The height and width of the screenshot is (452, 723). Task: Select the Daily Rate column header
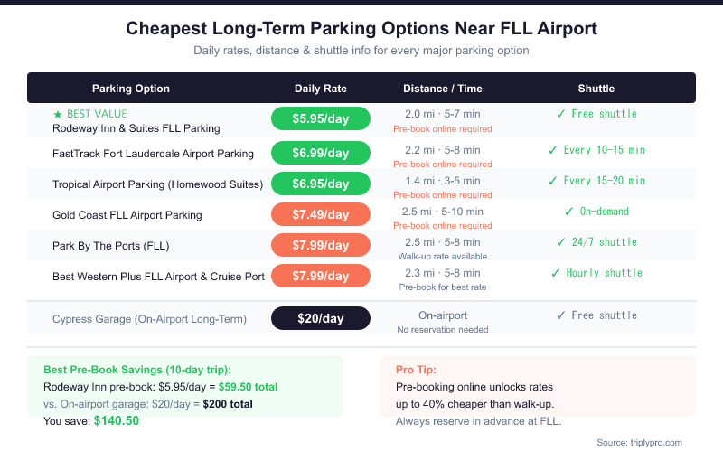(321, 89)
